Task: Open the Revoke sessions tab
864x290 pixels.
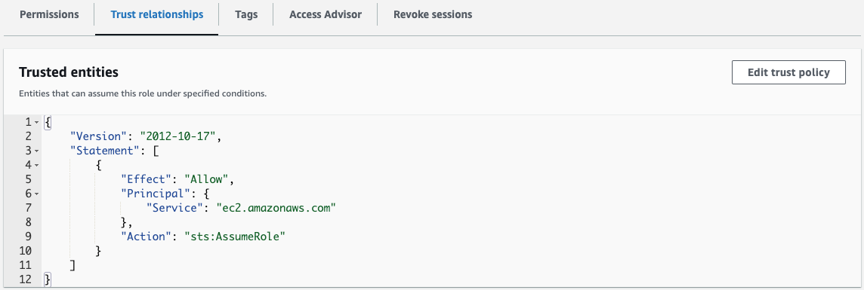Action: (433, 15)
